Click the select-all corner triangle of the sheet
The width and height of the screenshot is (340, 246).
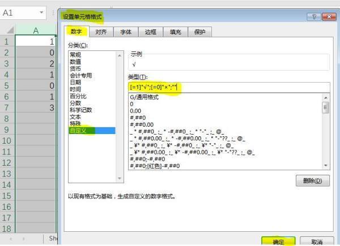coord(10,30)
